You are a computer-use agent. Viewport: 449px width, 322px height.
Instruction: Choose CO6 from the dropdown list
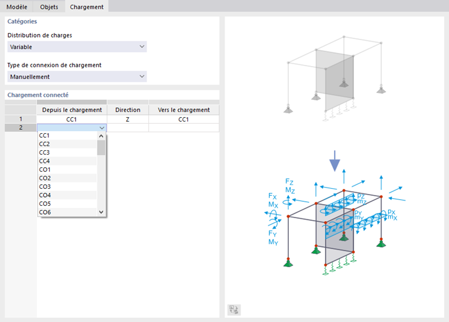click(67, 212)
